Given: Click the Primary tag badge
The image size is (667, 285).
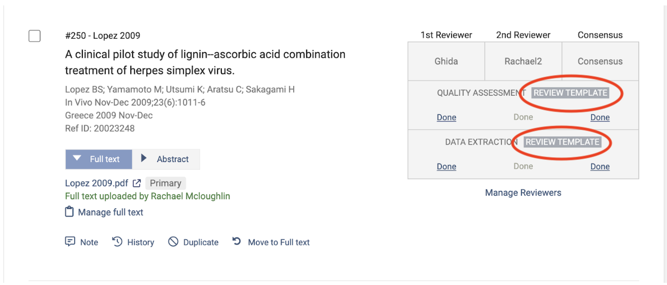Looking at the screenshot, I should [166, 183].
